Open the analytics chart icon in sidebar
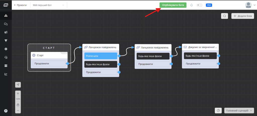Screen dimensions: 257x116 pos(6,74)
